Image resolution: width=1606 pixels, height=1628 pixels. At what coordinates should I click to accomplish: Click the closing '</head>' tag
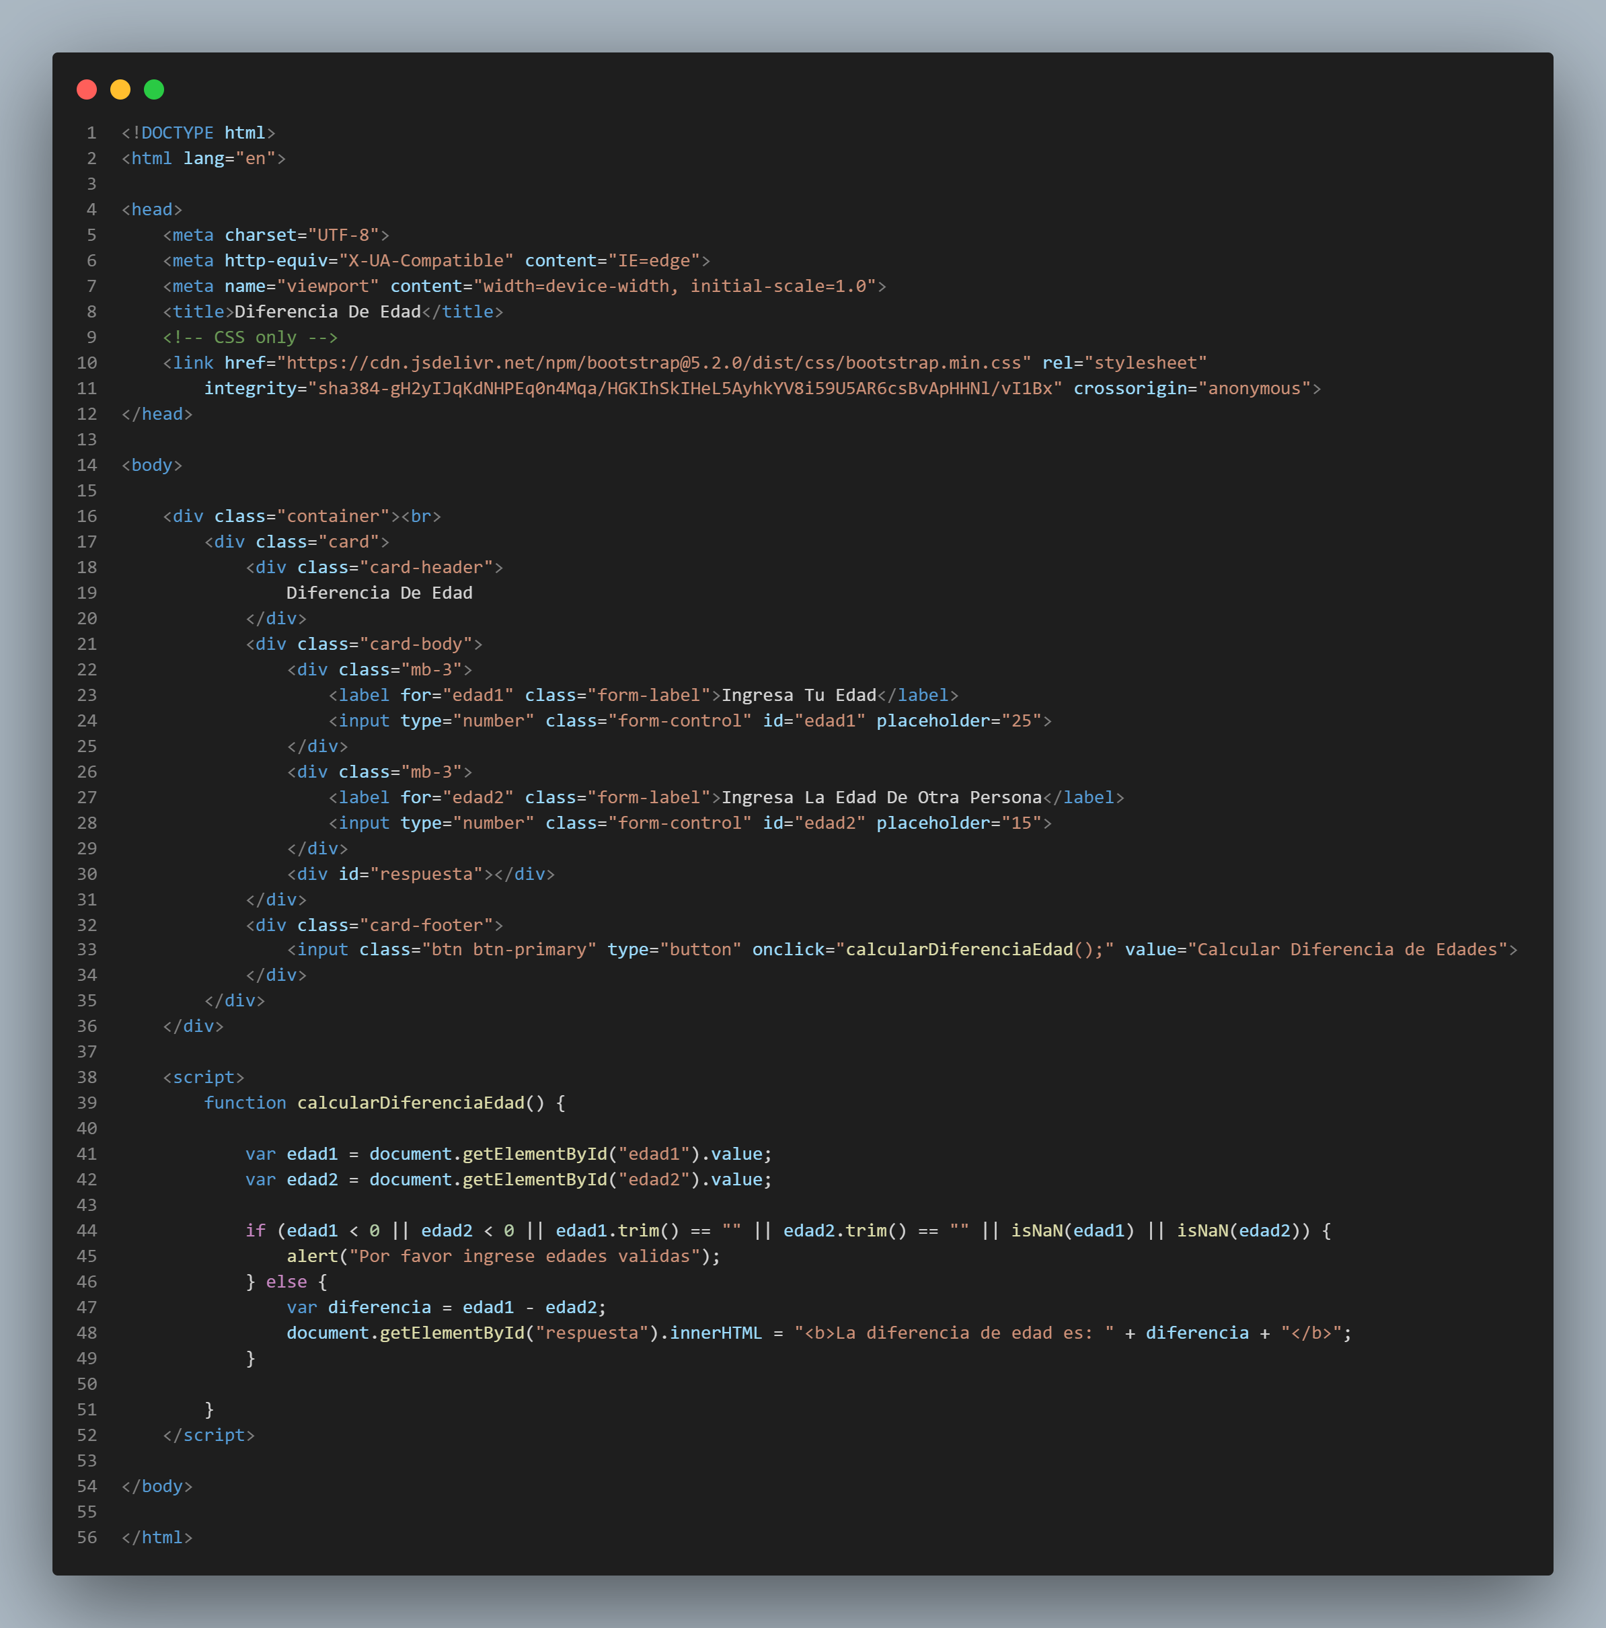(157, 414)
